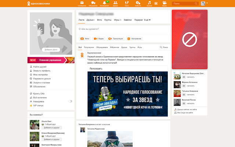Viewport: 235px width, 147px height.
Task: Toggle the Невидимка invisible mode switch
Action: tap(70, 101)
